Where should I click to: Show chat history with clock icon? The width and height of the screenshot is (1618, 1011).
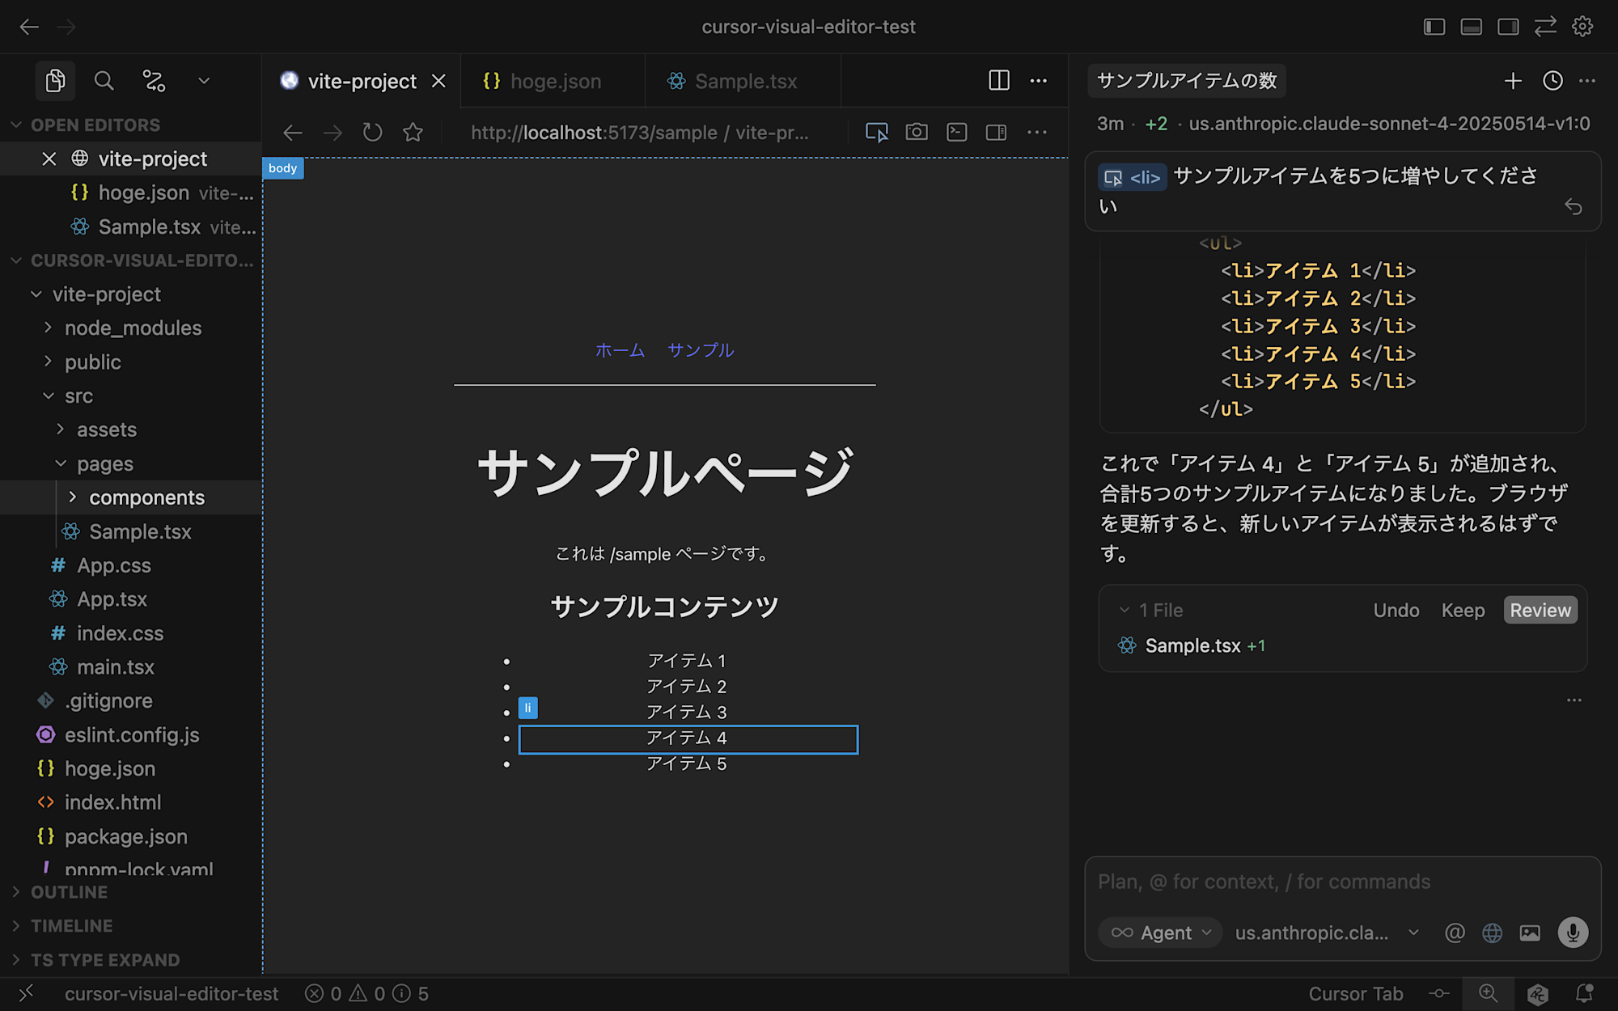1552,81
